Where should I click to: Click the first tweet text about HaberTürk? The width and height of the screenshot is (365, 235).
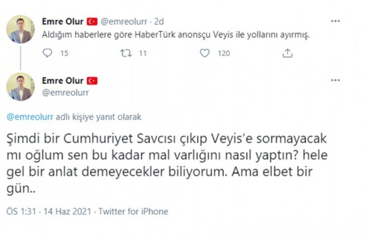(176, 35)
